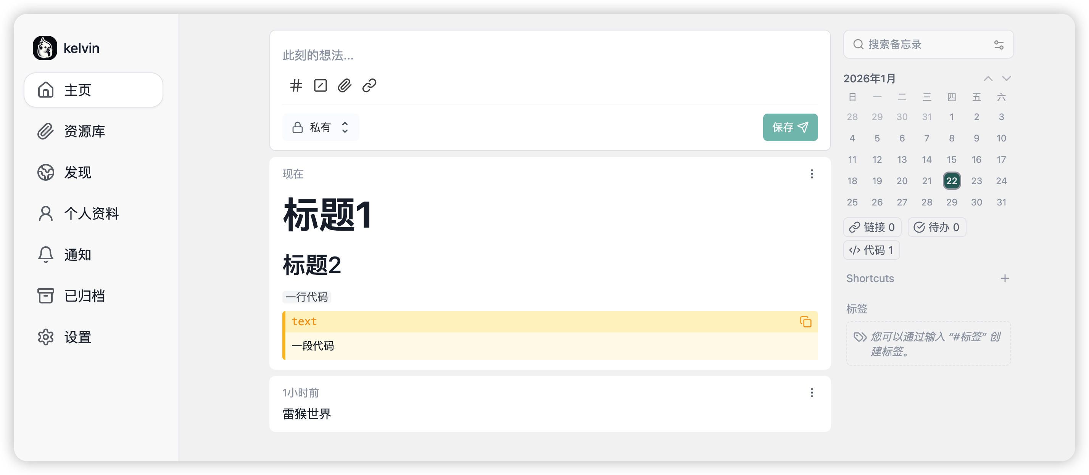The width and height of the screenshot is (1089, 475).
Task: Copy the text code block contents
Action: pos(805,322)
